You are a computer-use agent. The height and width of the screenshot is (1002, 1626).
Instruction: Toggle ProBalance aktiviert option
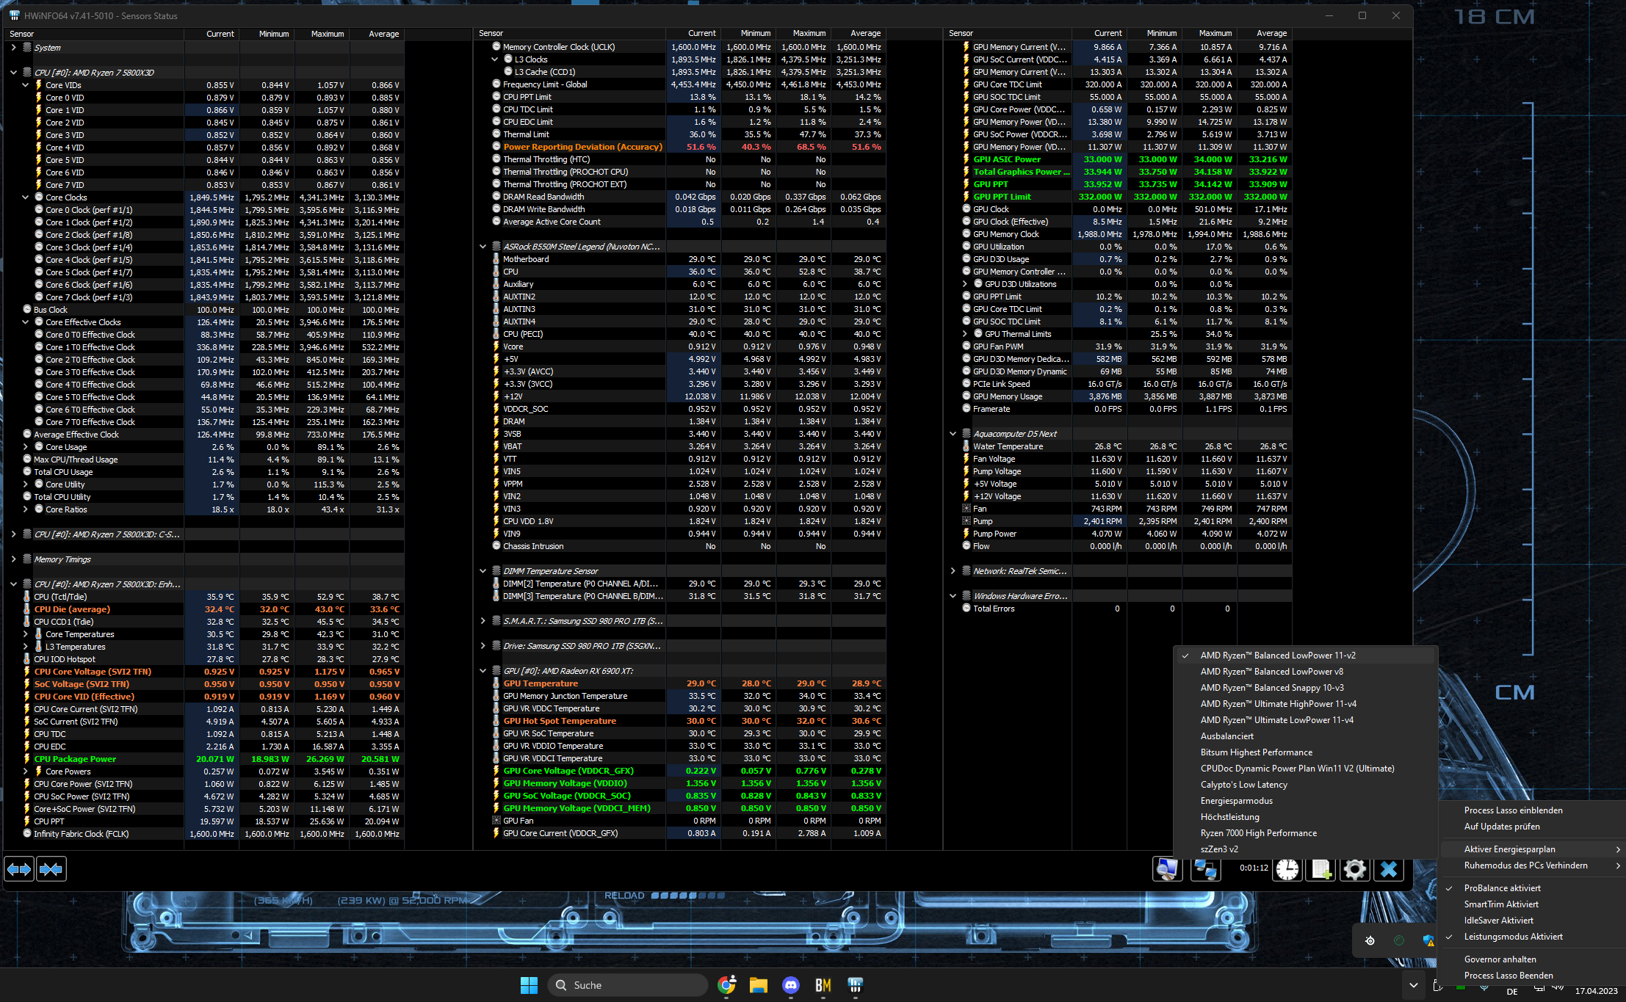tap(1502, 888)
